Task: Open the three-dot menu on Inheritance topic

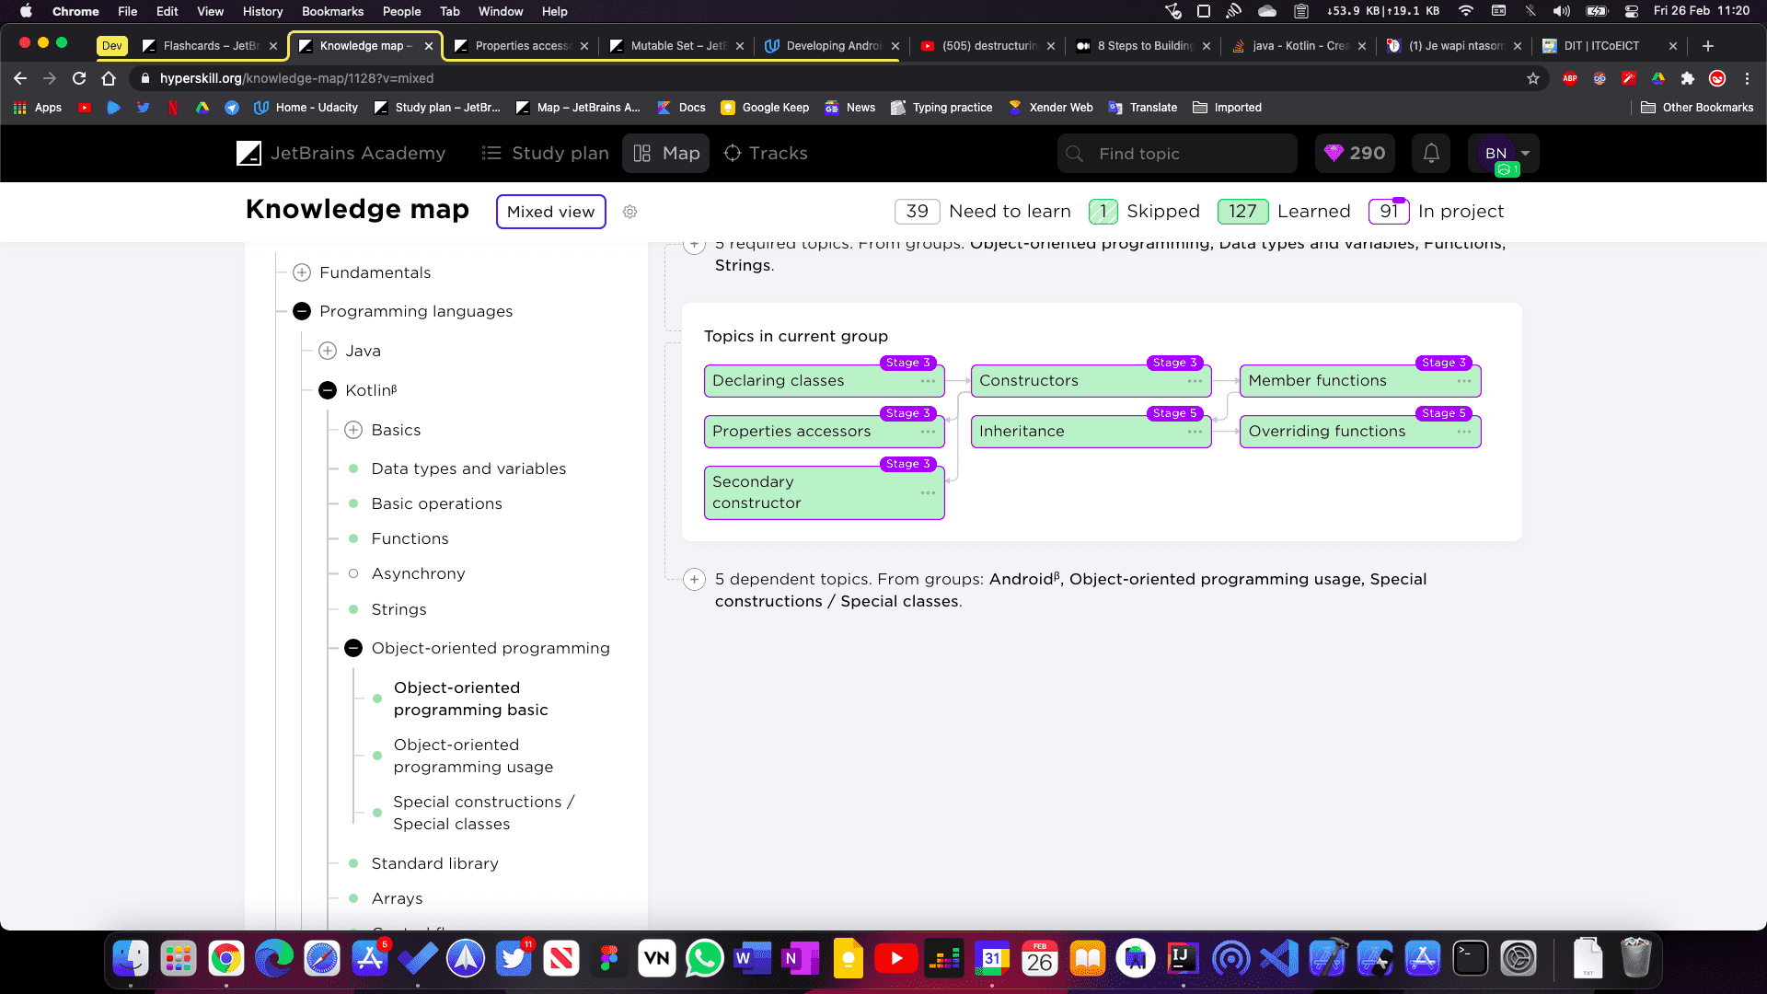Action: [1195, 432]
